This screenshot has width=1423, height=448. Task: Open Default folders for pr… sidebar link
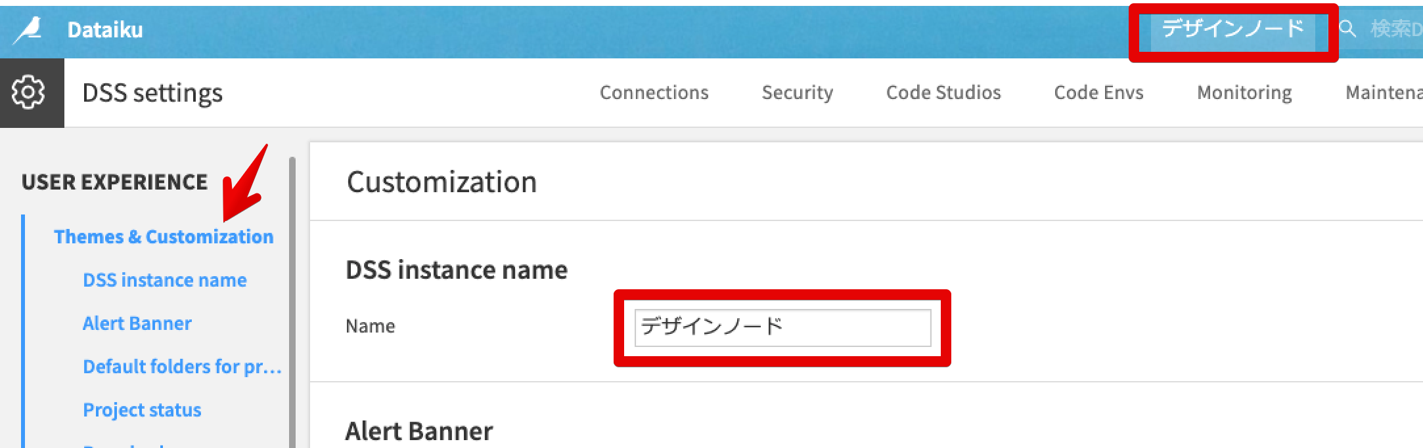click(182, 367)
